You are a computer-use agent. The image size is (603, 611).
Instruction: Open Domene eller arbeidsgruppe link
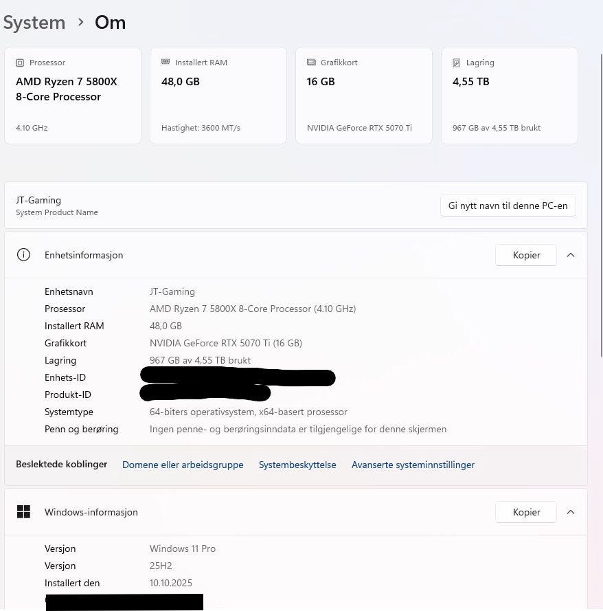[x=183, y=465]
